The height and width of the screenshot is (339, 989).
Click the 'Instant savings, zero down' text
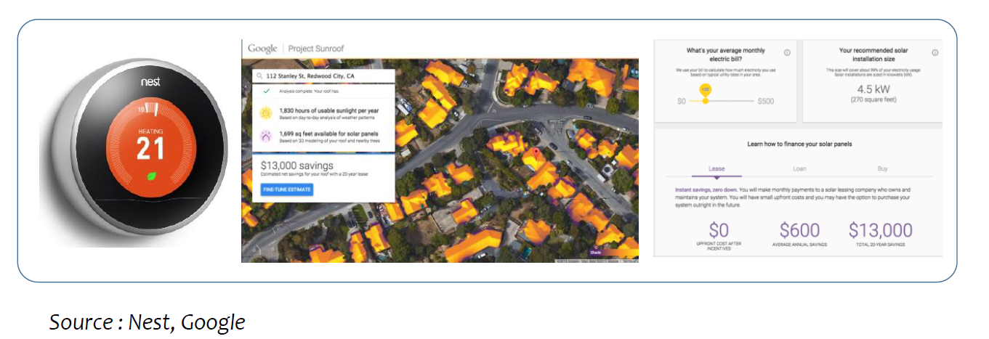pyautogui.click(x=706, y=189)
